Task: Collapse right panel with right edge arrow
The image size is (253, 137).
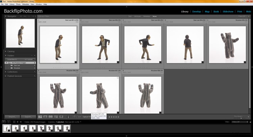Action: pos(252,67)
